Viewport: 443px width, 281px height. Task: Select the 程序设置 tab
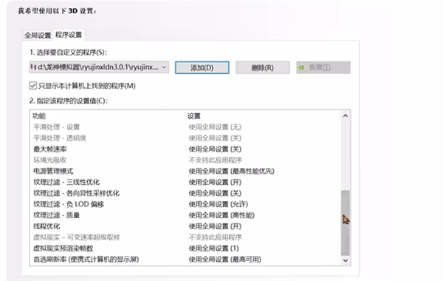[x=69, y=35]
